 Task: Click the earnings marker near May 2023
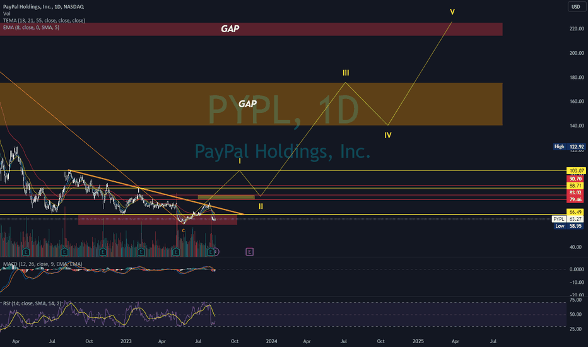pyautogui.click(x=176, y=252)
